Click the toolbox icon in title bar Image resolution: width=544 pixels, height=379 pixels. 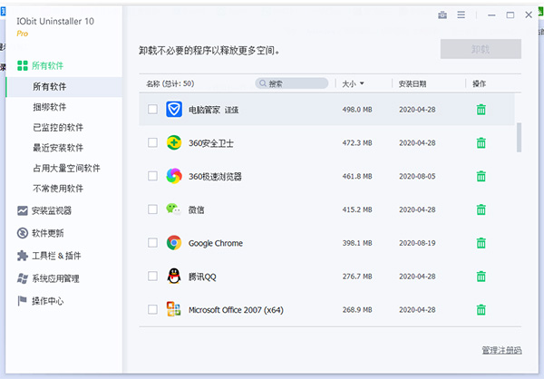coord(442,15)
